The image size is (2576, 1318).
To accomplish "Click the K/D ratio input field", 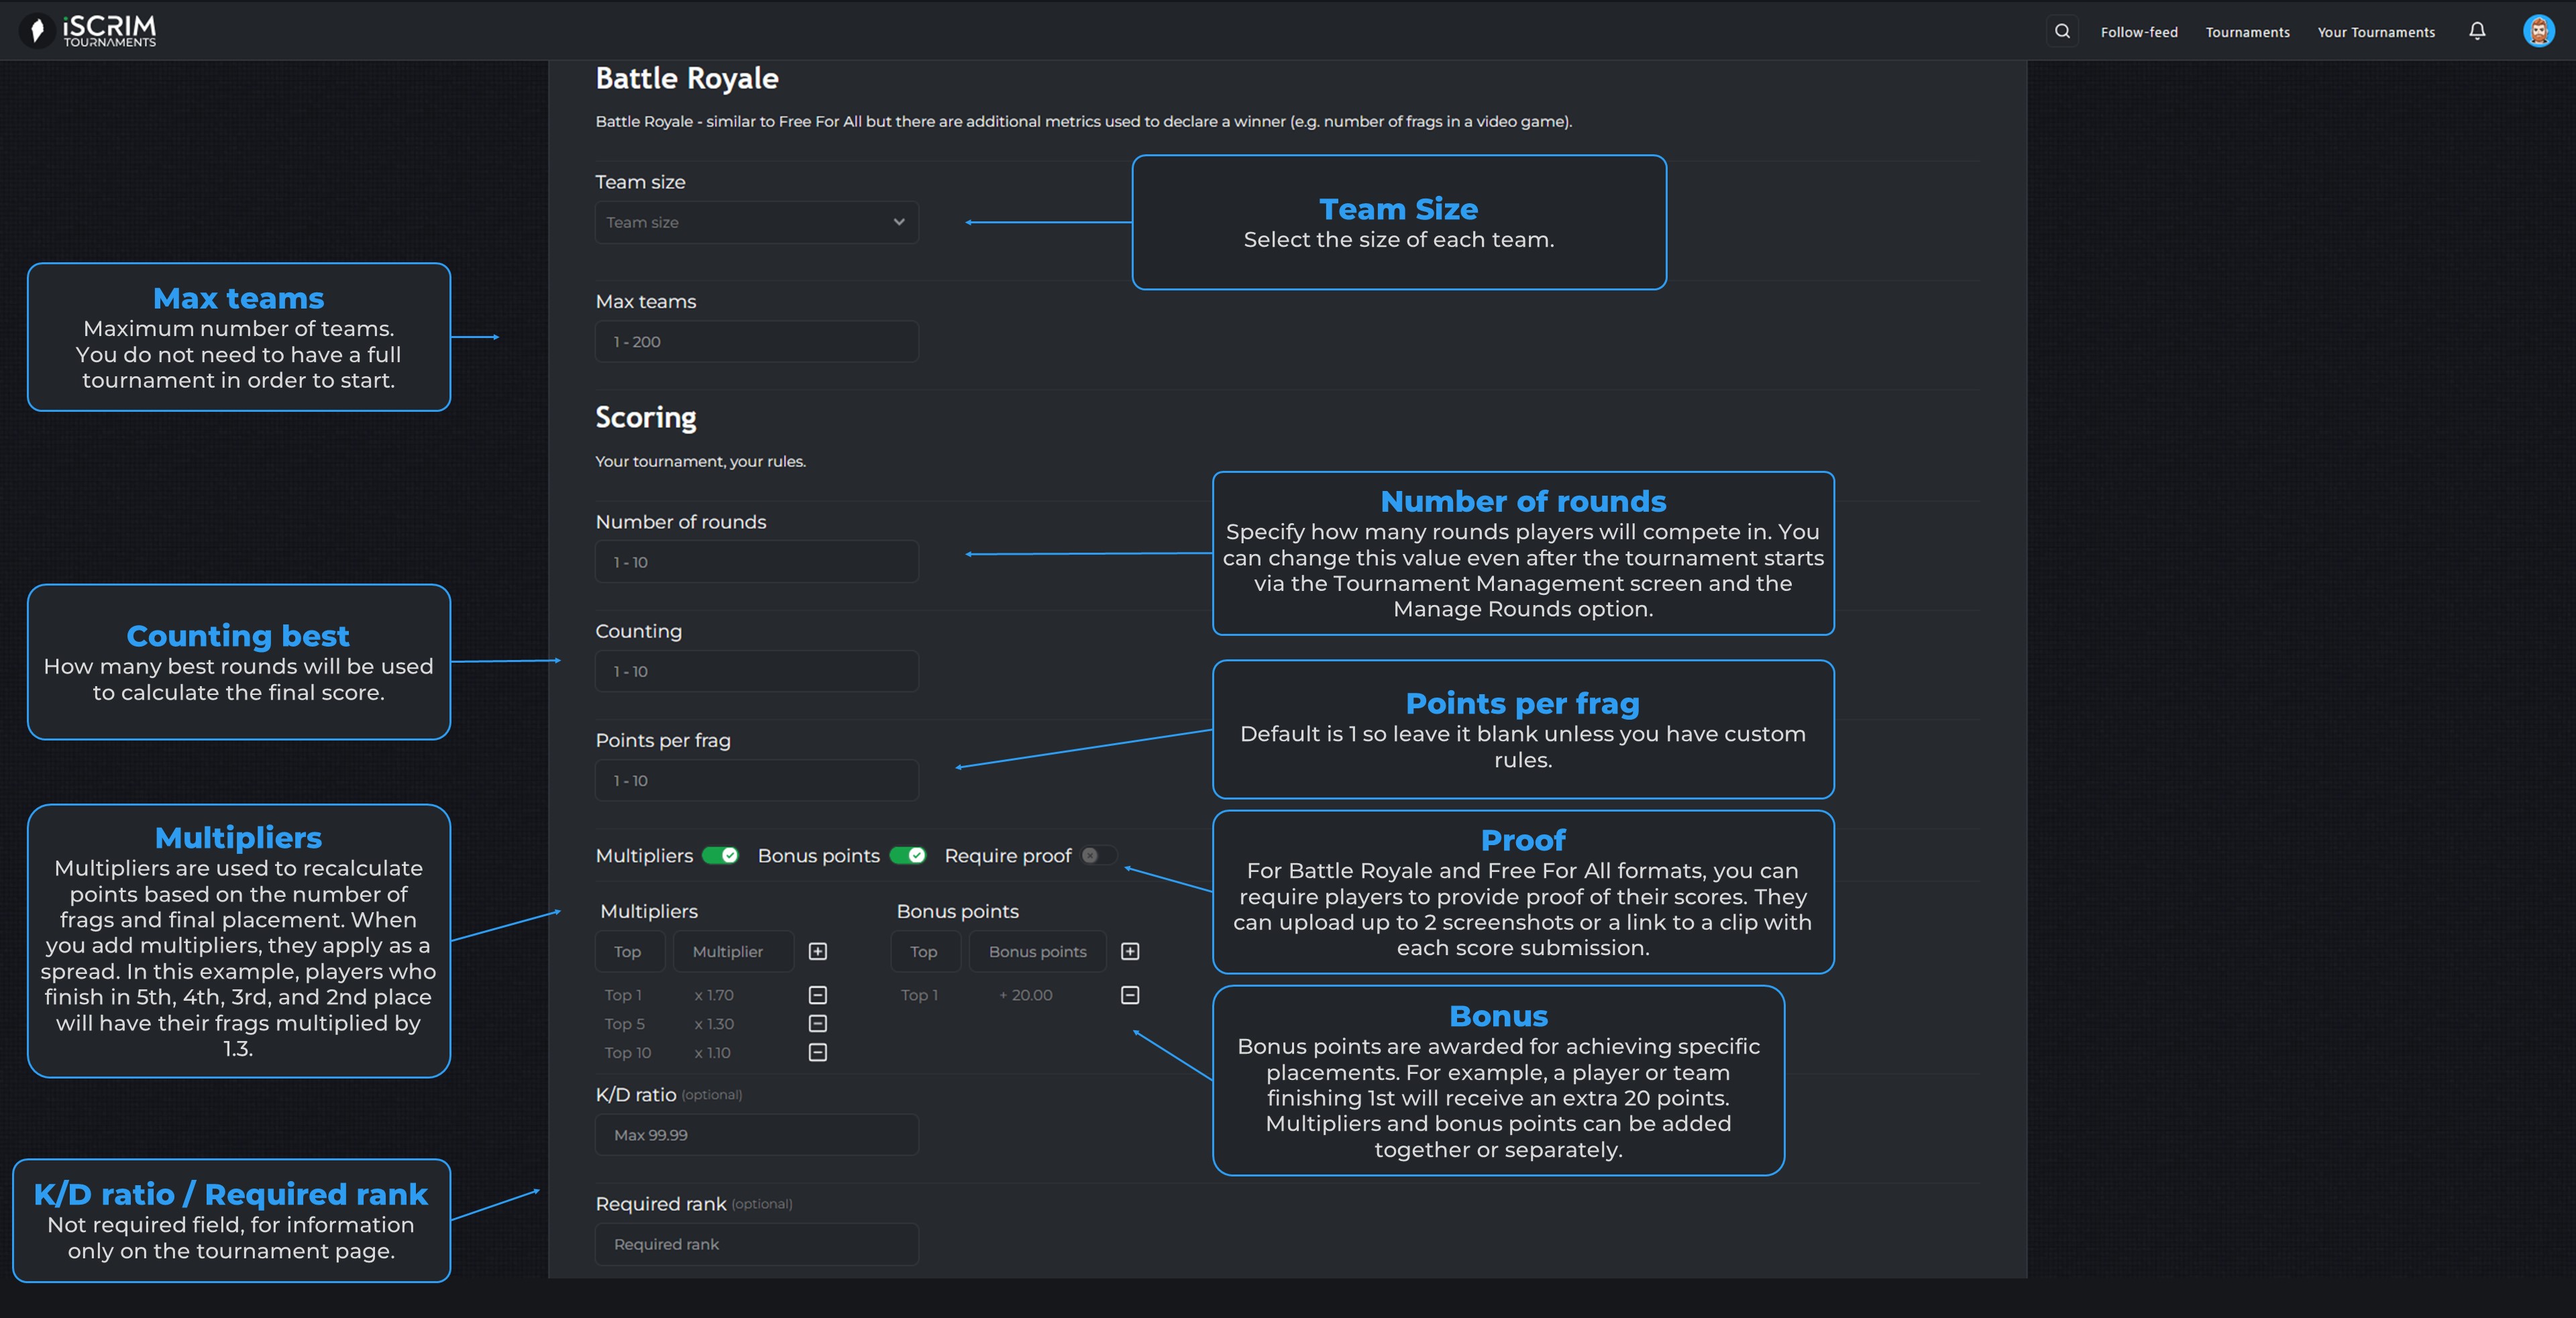I will [x=756, y=1135].
